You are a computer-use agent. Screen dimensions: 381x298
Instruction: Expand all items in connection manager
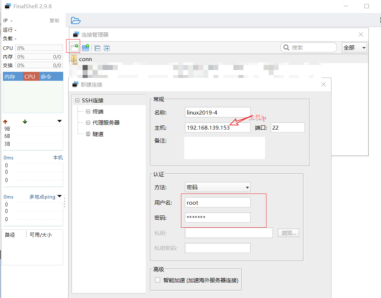pos(107,48)
